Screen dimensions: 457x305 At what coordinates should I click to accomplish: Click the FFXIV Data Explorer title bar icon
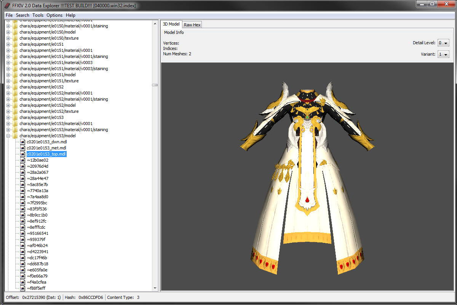pos(7,5)
